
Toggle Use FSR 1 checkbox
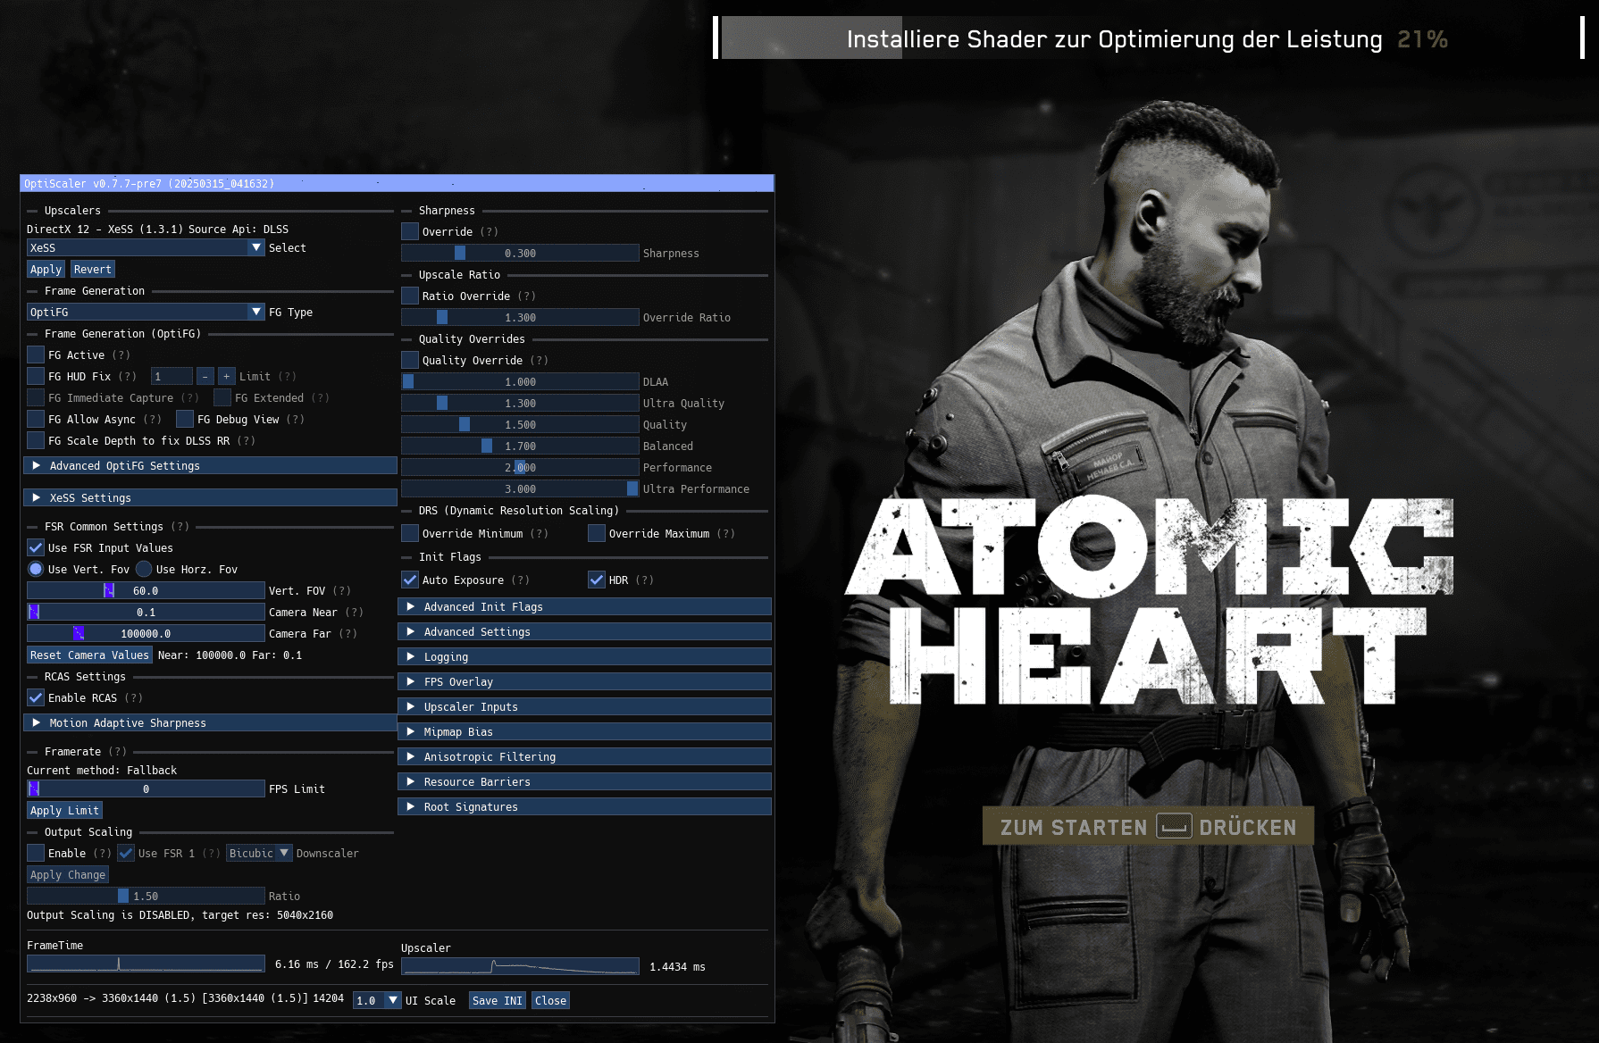tap(126, 854)
